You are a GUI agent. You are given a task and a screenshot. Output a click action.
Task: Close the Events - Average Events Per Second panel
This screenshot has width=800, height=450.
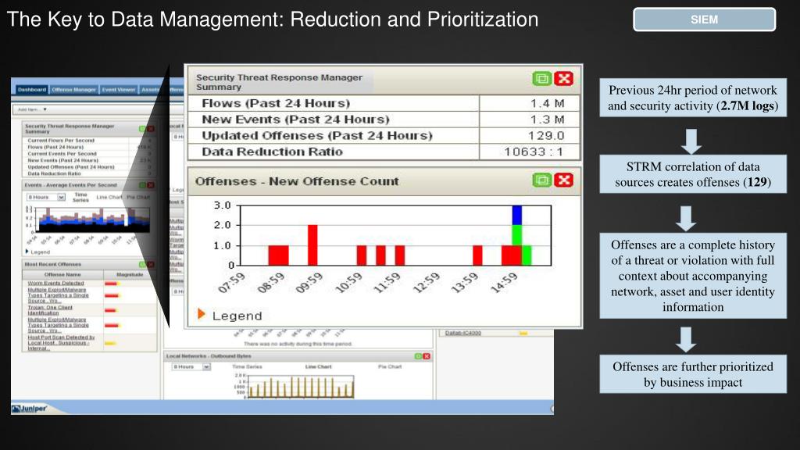click(151, 185)
